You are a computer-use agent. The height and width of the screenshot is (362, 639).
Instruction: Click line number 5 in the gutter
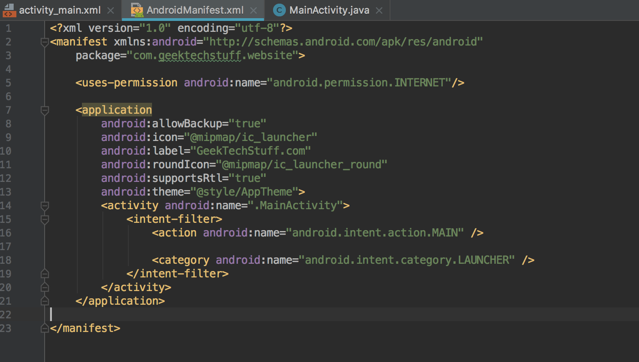pyautogui.click(x=8, y=82)
